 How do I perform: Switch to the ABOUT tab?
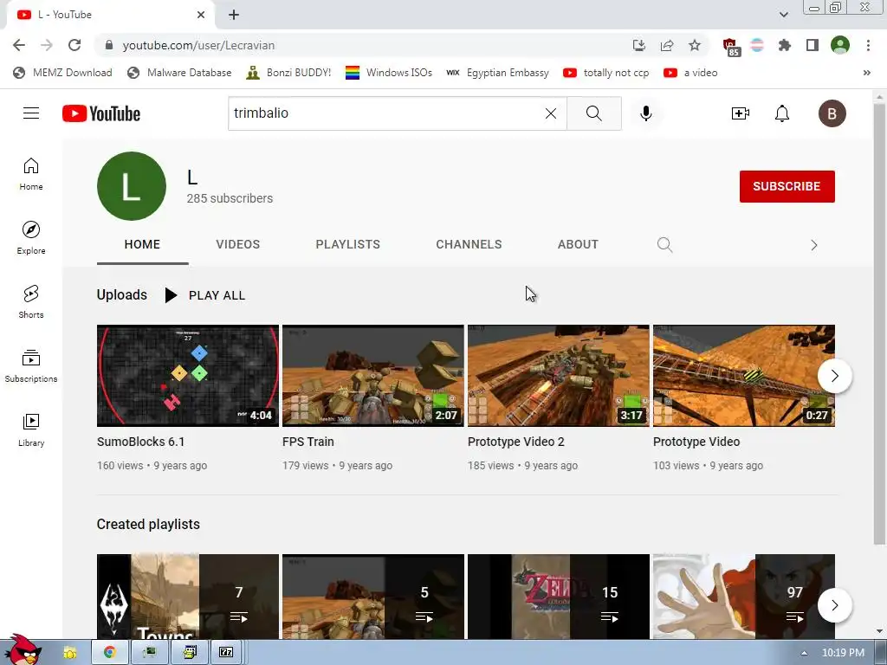click(578, 245)
